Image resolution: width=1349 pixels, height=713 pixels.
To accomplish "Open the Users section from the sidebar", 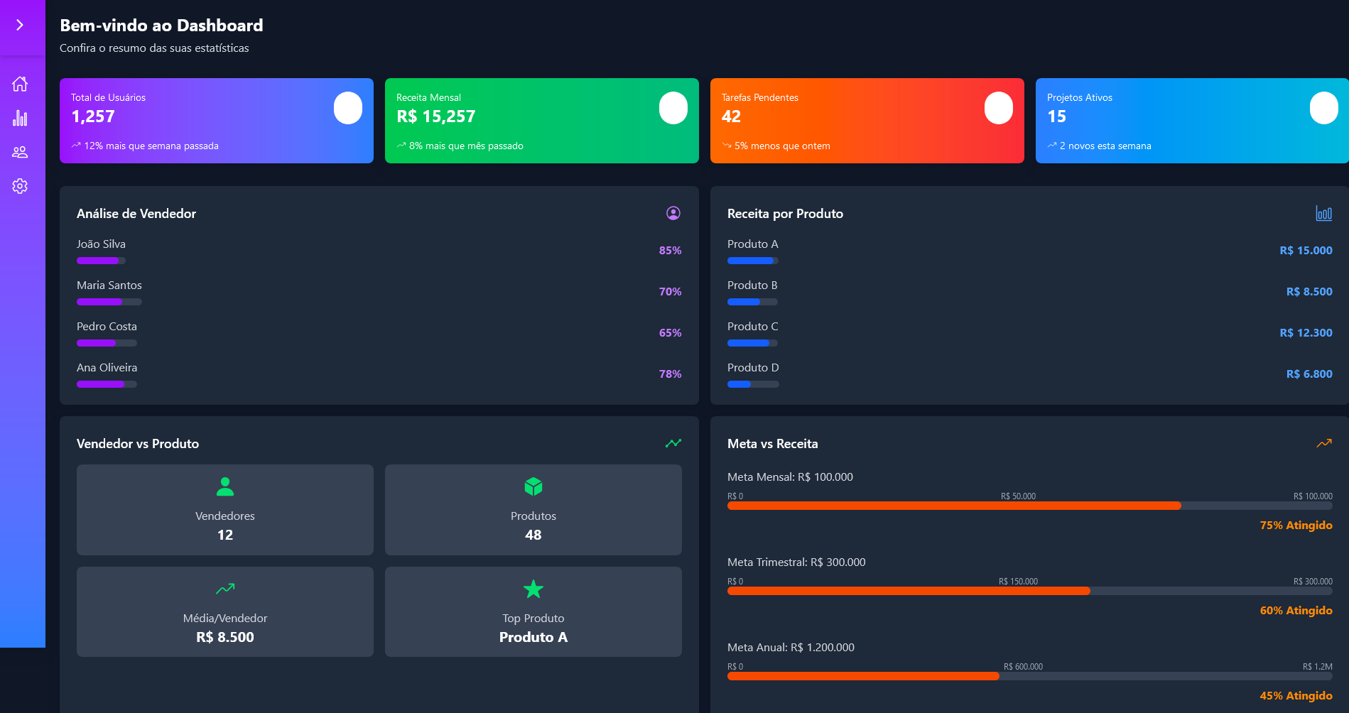I will 21,151.
